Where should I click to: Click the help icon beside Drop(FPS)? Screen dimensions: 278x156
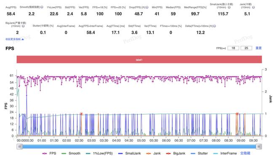pyautogui.click(x=147, y=7)
